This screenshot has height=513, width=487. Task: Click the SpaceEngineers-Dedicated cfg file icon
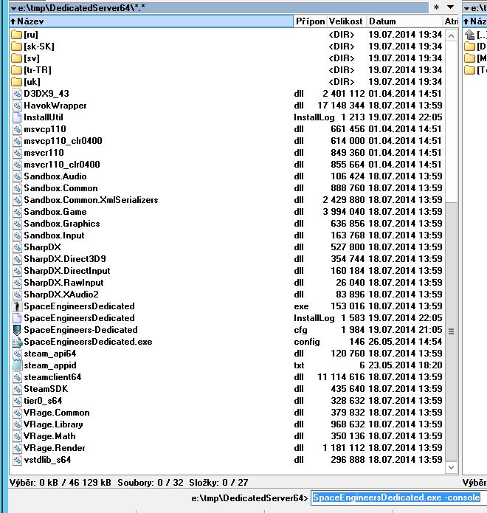(x=17, y=330)
